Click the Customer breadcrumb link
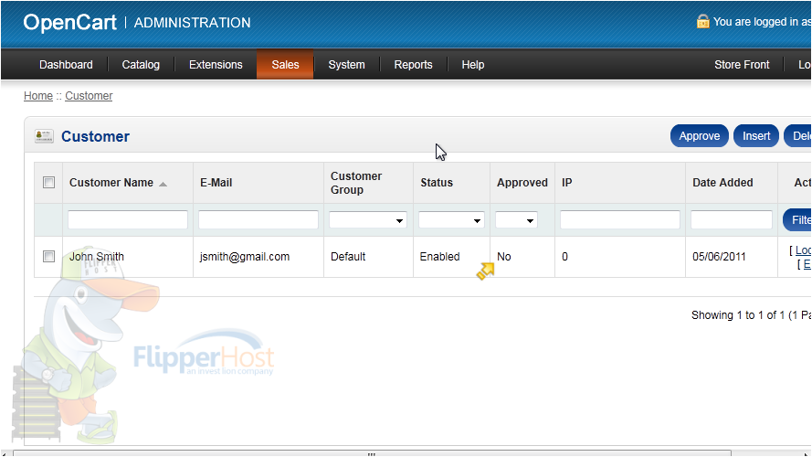812x457 pixels. point(89,96)
